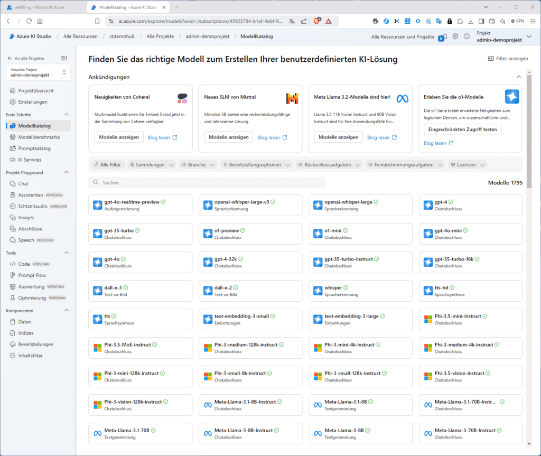Open the Images playground
This screenshot has width=541, height=456.
click(x=26, y=218)
